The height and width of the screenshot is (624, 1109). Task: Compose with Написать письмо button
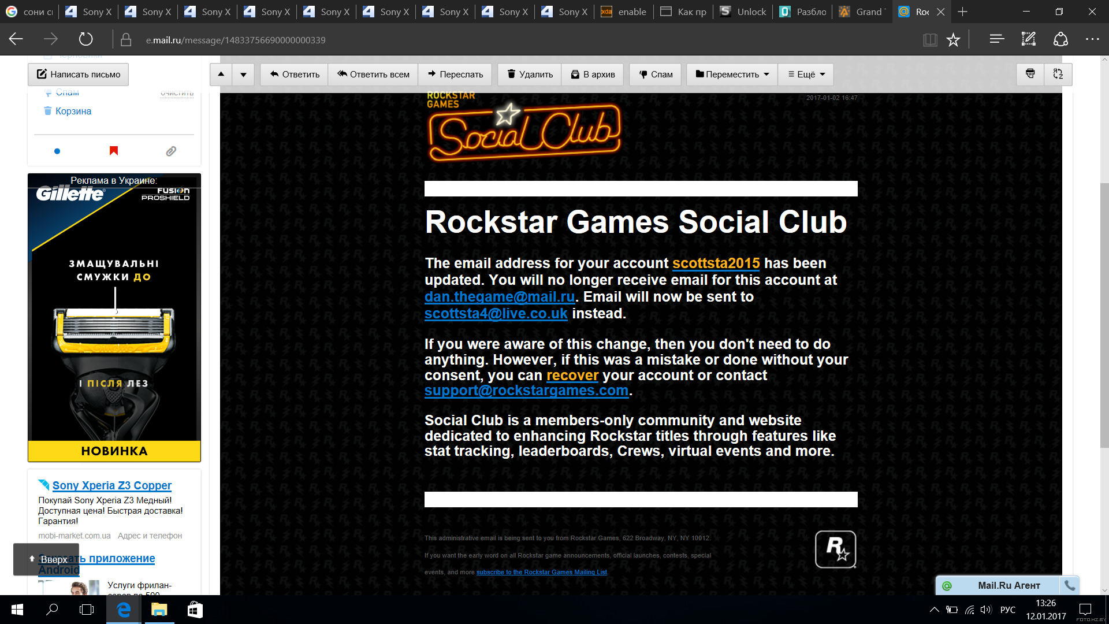point(79,75)
